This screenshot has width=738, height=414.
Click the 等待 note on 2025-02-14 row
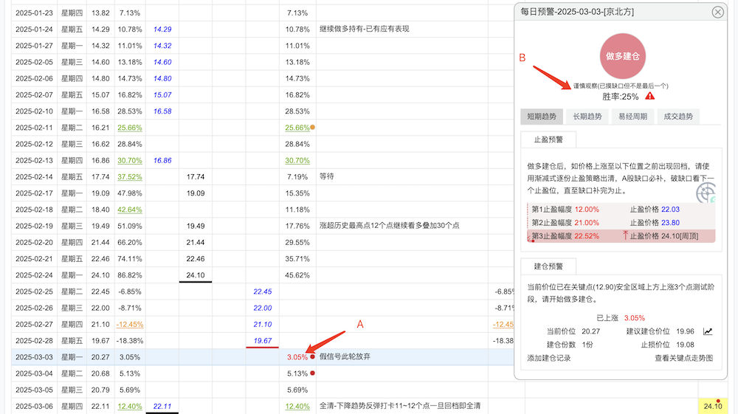point(327,176)
